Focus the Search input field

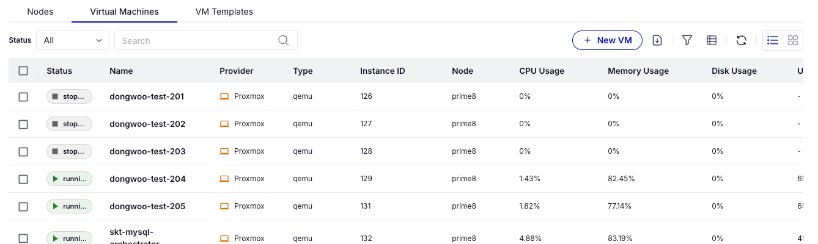pyautogui.click(x=196, y=40)
